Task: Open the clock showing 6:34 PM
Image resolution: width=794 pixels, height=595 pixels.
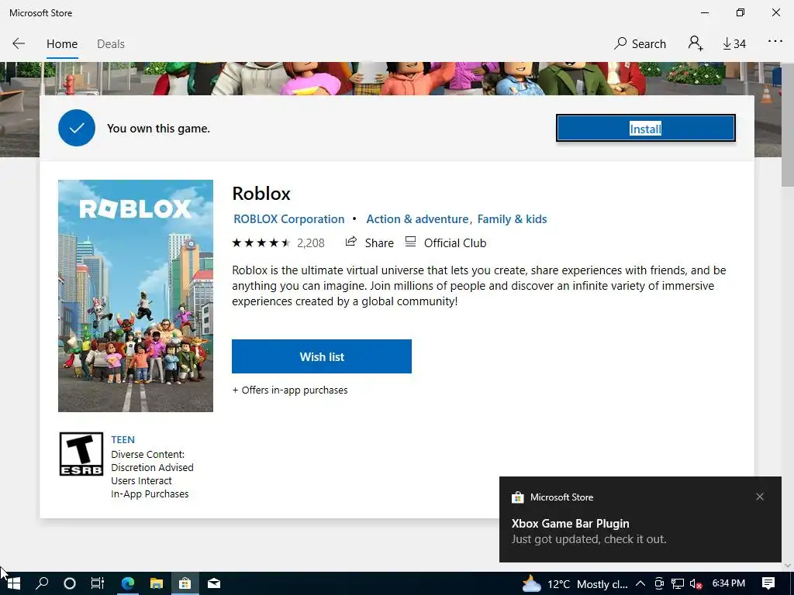Action: coord(729,583)
